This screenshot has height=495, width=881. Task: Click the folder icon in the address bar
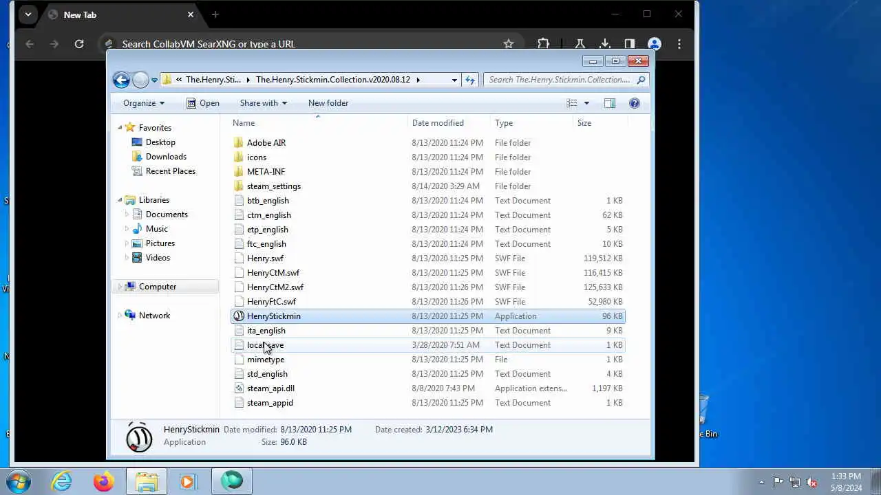167,80
